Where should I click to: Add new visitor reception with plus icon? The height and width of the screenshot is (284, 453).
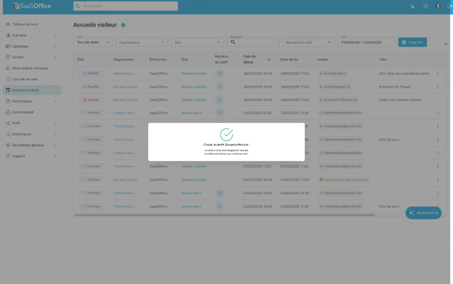(x=123, y=25)
